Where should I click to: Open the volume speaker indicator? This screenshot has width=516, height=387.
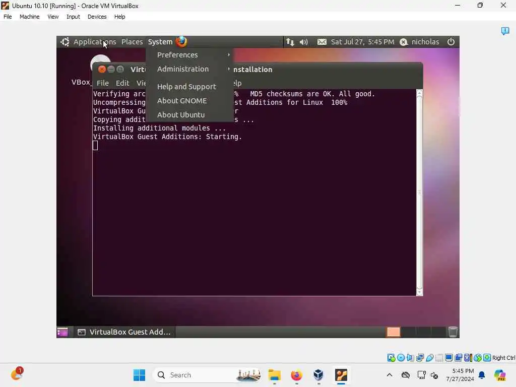(304, 42)
